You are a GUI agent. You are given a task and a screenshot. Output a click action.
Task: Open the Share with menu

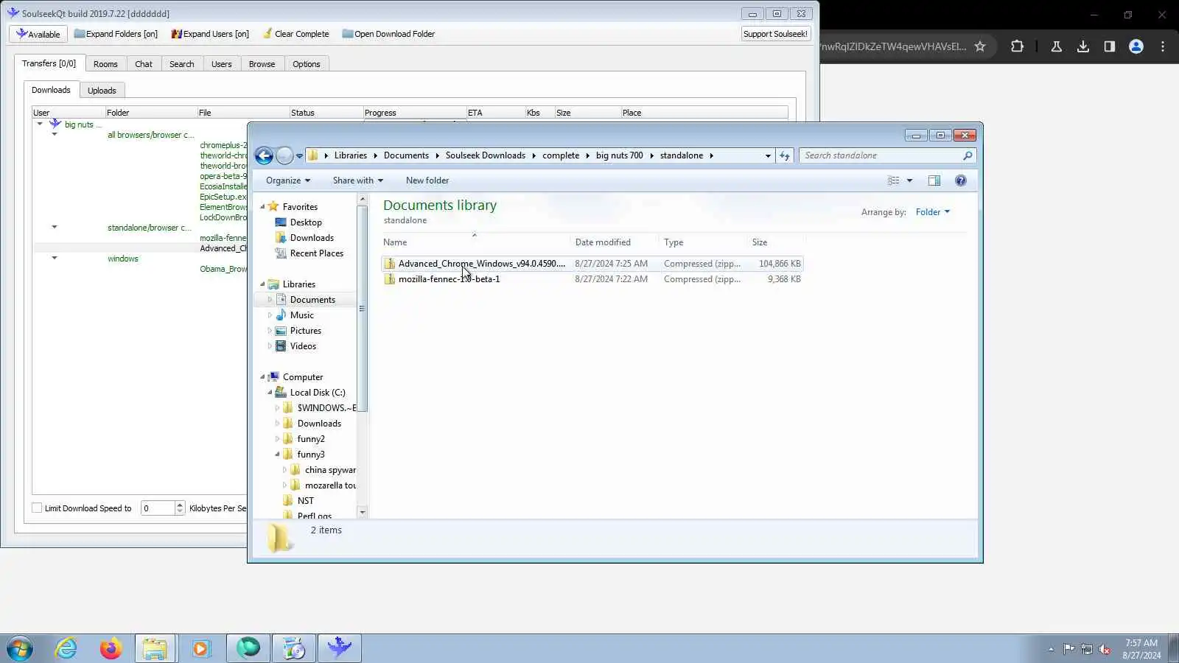pyautogui.click(x=357, y=180)
